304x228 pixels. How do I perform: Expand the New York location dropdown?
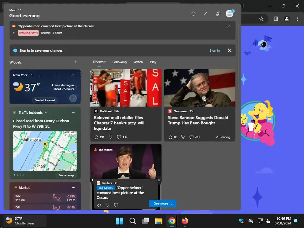point(31,75)
